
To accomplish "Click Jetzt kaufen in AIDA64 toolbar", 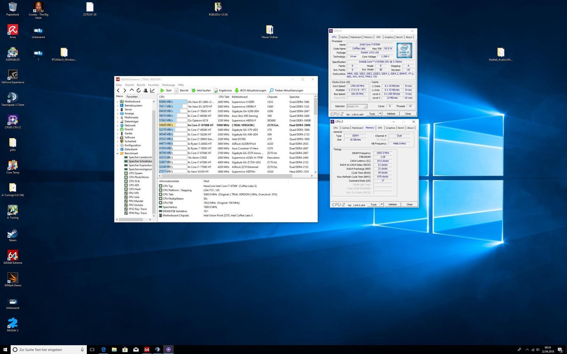I will coord(201,90).
